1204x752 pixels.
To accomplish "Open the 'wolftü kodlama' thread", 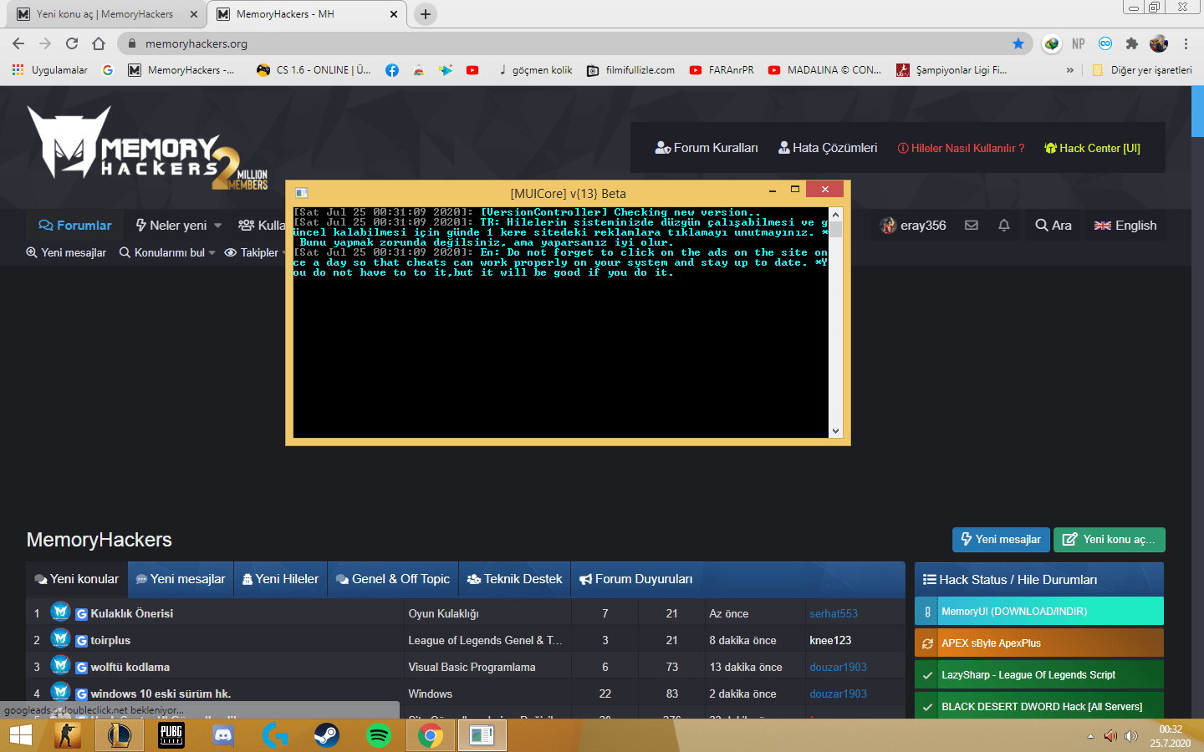I will 130,667.
